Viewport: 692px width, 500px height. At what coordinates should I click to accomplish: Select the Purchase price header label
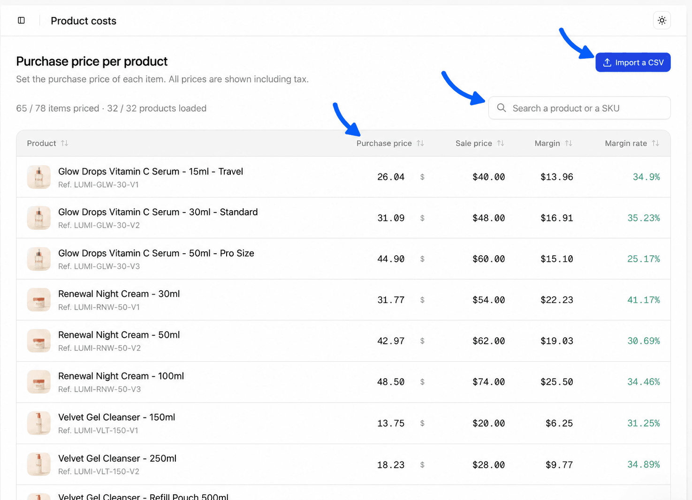[384, 144]
